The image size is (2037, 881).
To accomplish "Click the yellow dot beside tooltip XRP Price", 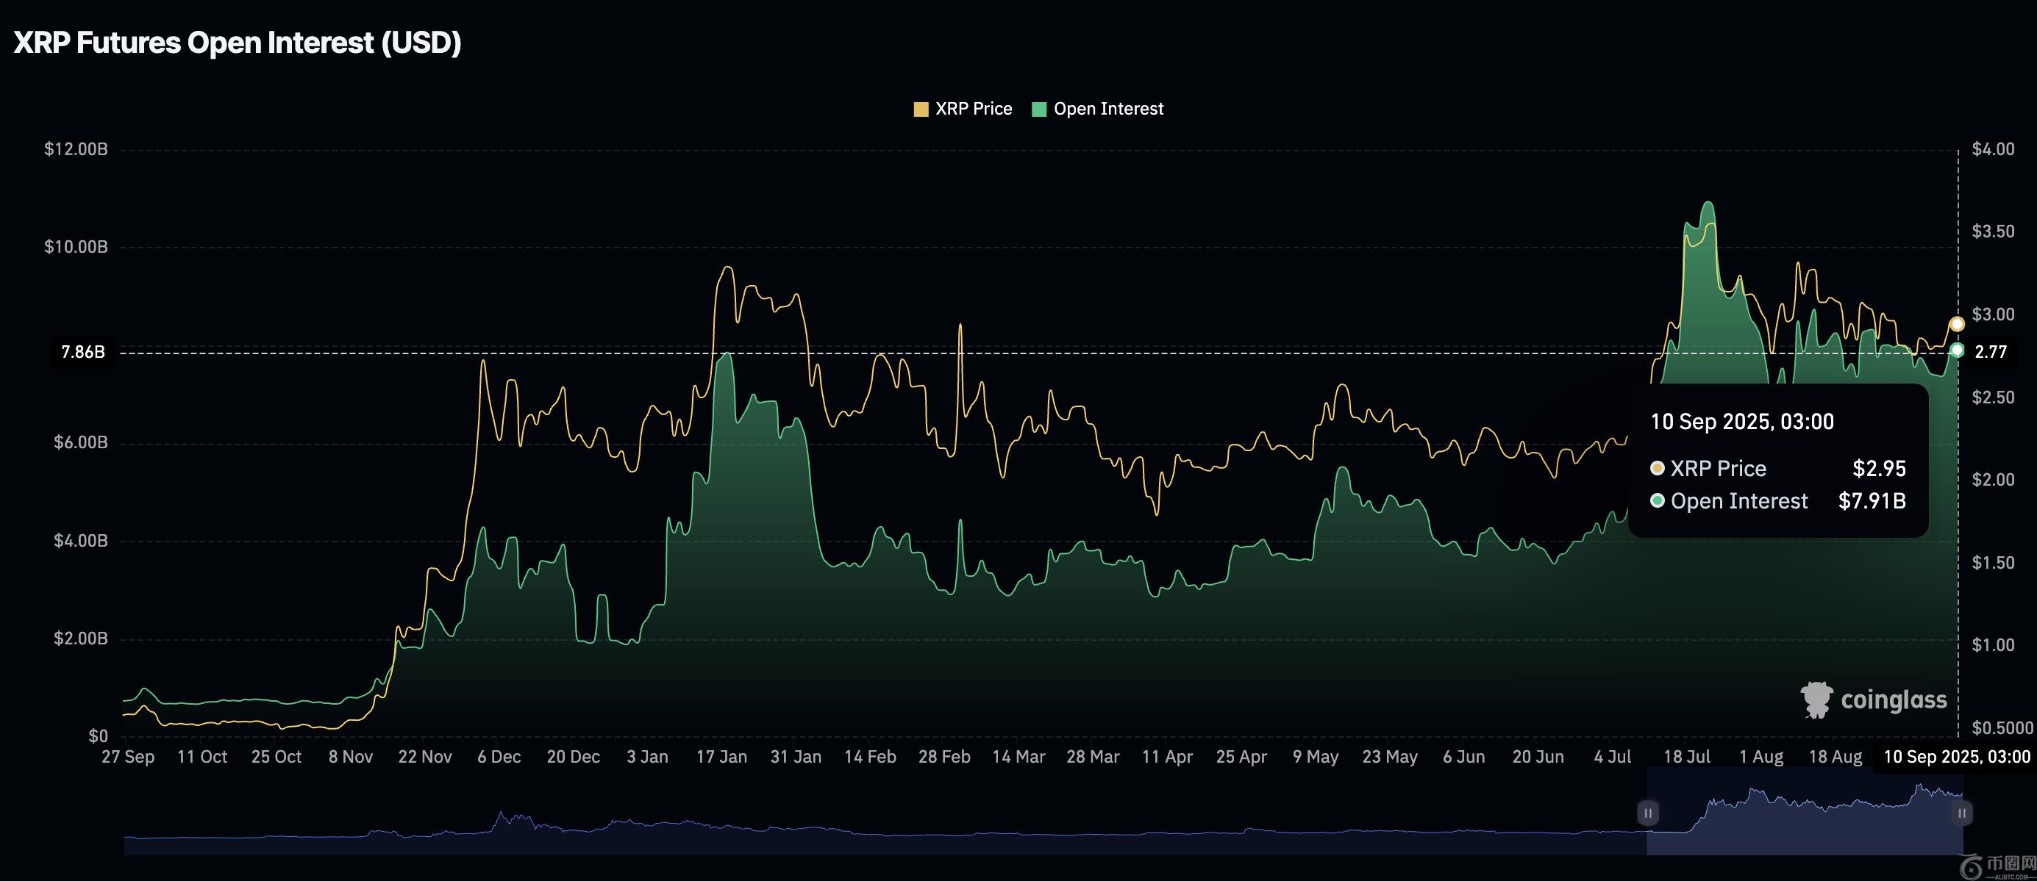I will (1658, 468).
